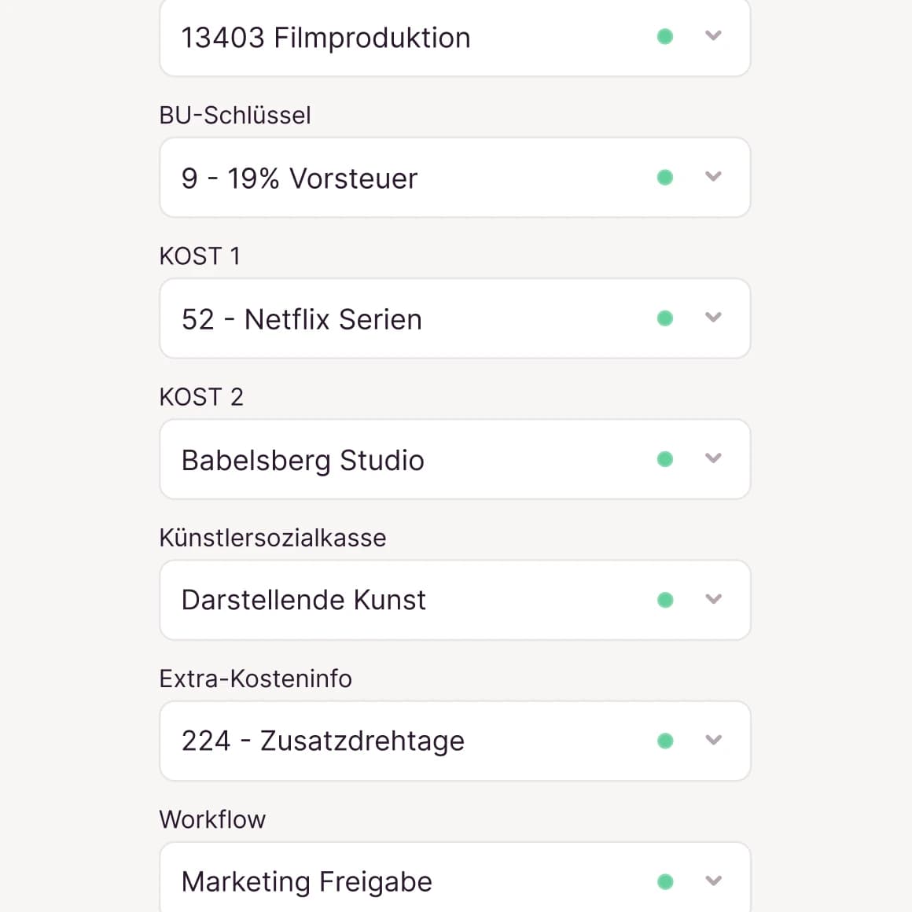Click the green status dot beside 224 - Zusatzdrehtage
The image size is (912, 912).
point(664,740)
